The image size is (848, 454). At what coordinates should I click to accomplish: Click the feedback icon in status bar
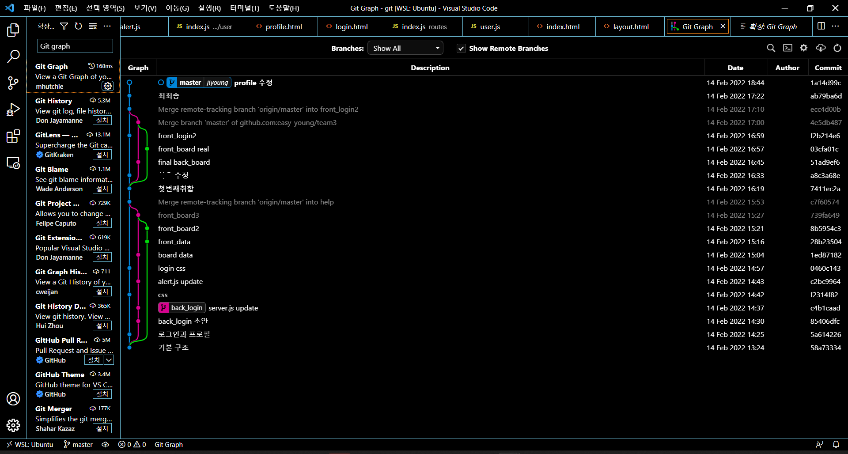click(x=819, y=444)
